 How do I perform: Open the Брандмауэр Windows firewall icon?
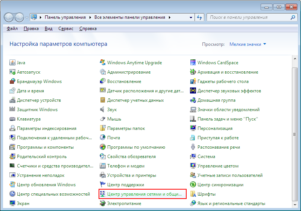[x=12, y=81]
